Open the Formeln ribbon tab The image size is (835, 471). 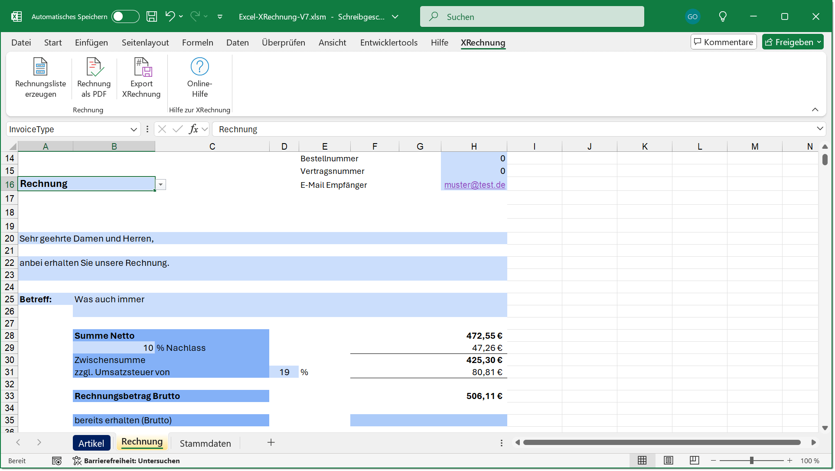click(x=197, y=43)
